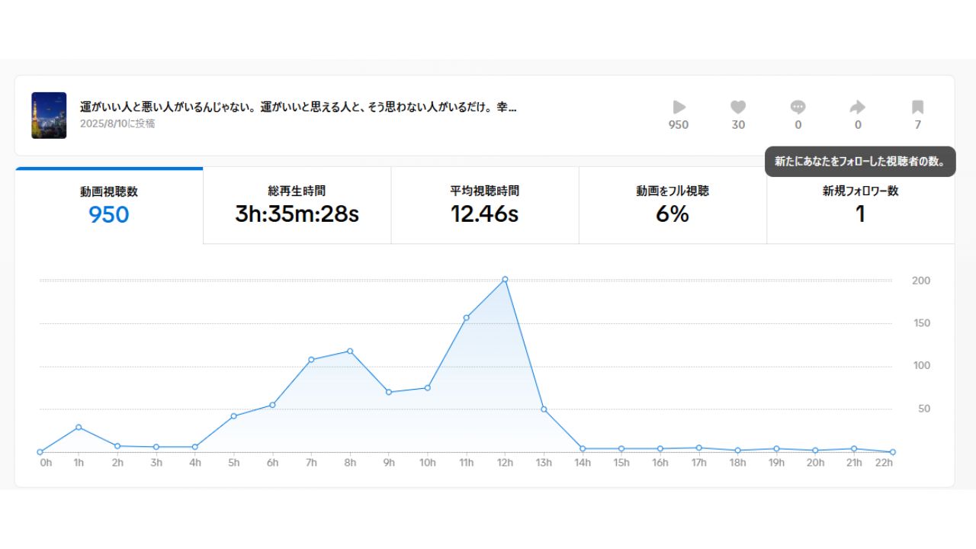Click the 2025/8/10に投稿 date text
The width and height of the screenshot is (976, 549).
117,124
